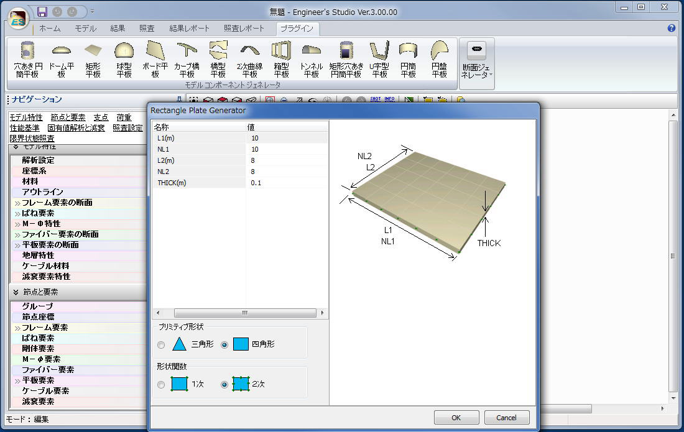Expand 平板要素の断面 in the navigation tree
684x432 pixels.
click(17, 246)
